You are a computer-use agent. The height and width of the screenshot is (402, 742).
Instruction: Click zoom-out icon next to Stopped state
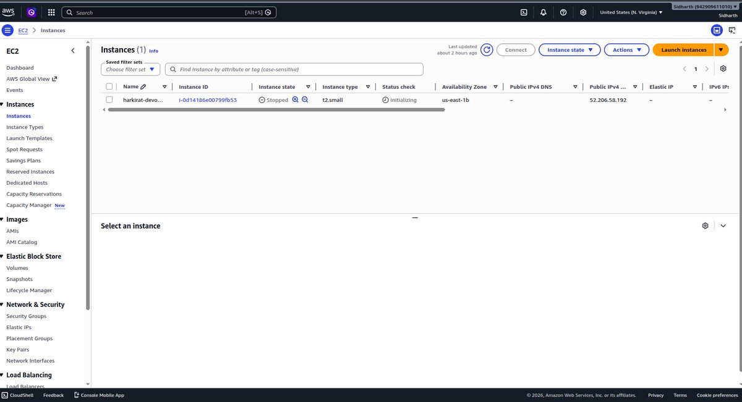tap(305, 99)
